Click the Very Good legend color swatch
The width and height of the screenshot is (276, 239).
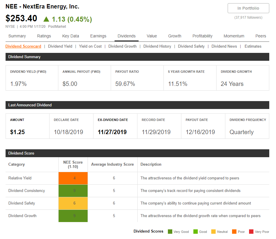(170, 232)
